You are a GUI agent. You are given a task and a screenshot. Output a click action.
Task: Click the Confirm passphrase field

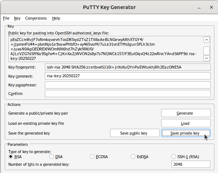pos(128,94)
